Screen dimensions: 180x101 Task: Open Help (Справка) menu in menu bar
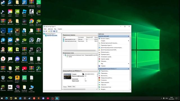pyautogui.click(x=60, y=29)
